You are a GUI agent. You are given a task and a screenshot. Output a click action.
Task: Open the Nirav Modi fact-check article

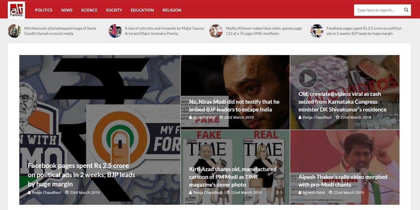click(235, 105)
